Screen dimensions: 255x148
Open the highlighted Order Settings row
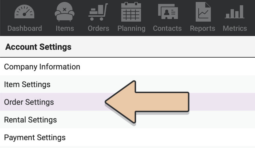coord(127,102)
